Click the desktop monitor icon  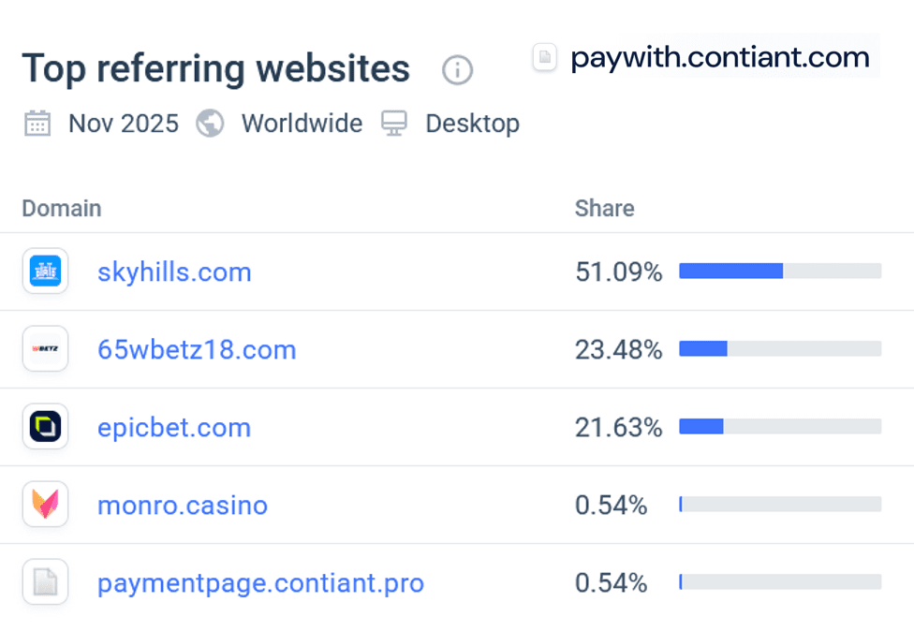(x=394, y=124)
